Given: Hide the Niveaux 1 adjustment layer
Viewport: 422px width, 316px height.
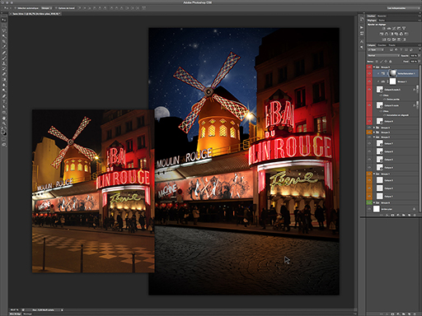Looking at the screenshot, I should 369,81.
